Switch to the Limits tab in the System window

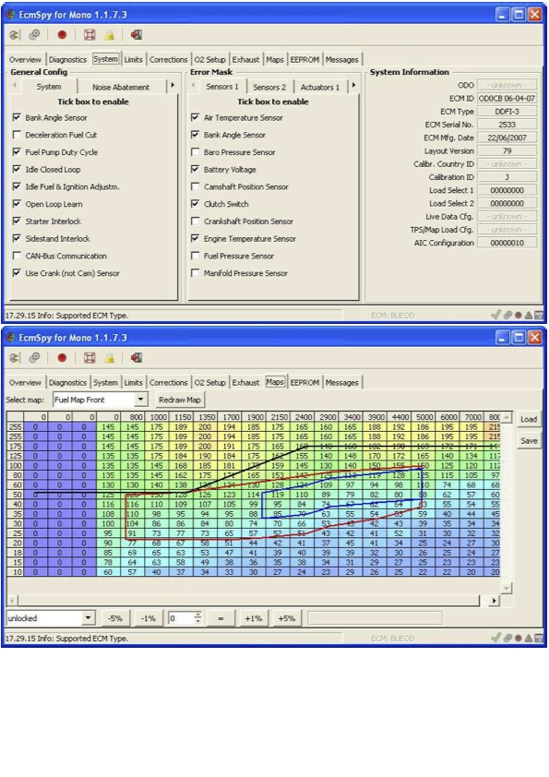tap(133, 59)
